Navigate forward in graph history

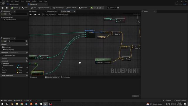click(39, 14)
